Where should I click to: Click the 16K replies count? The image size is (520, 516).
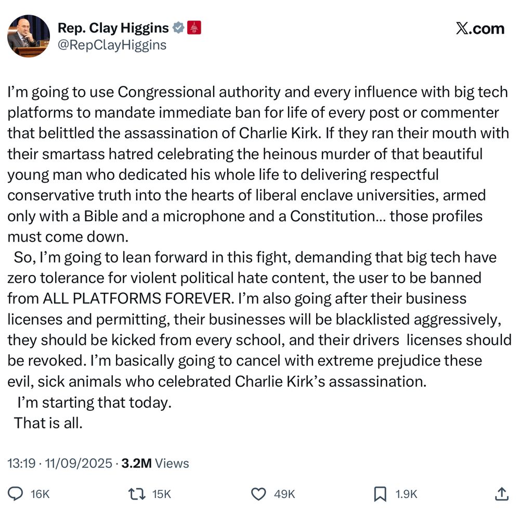40,494
